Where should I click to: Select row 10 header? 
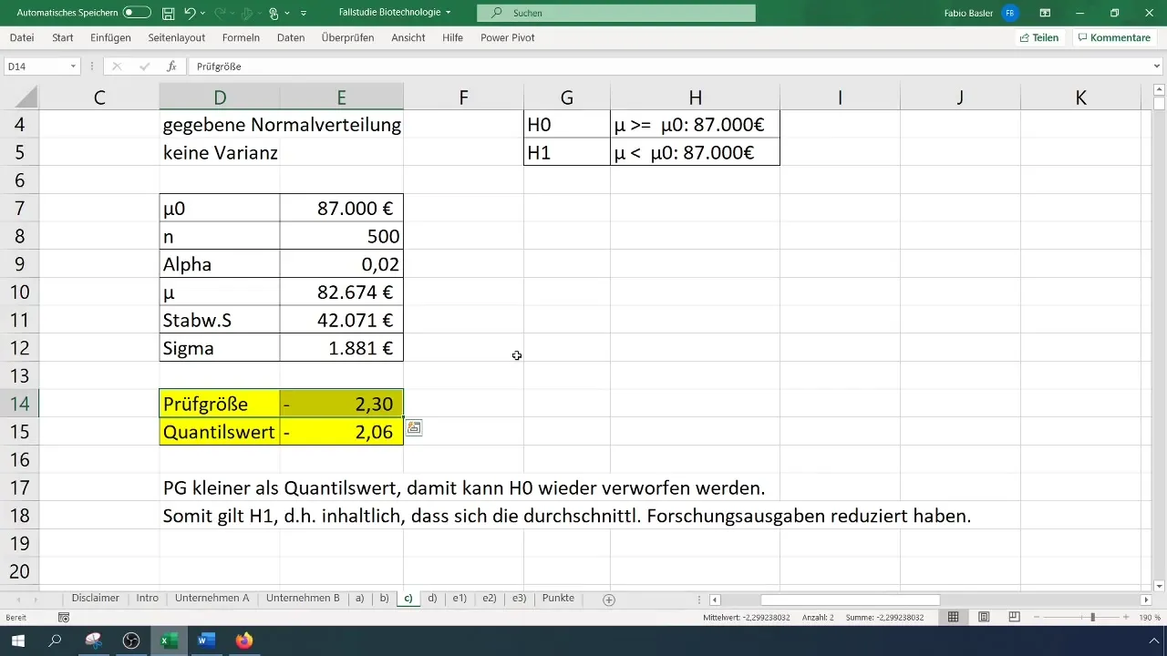pyautogui.click(x=19, y=292)
